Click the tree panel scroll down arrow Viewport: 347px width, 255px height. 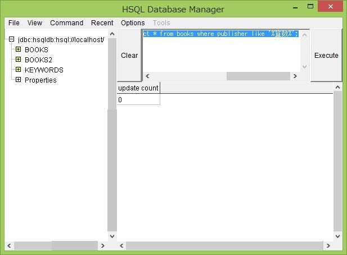pyautogui.click(x=112, y=236)
